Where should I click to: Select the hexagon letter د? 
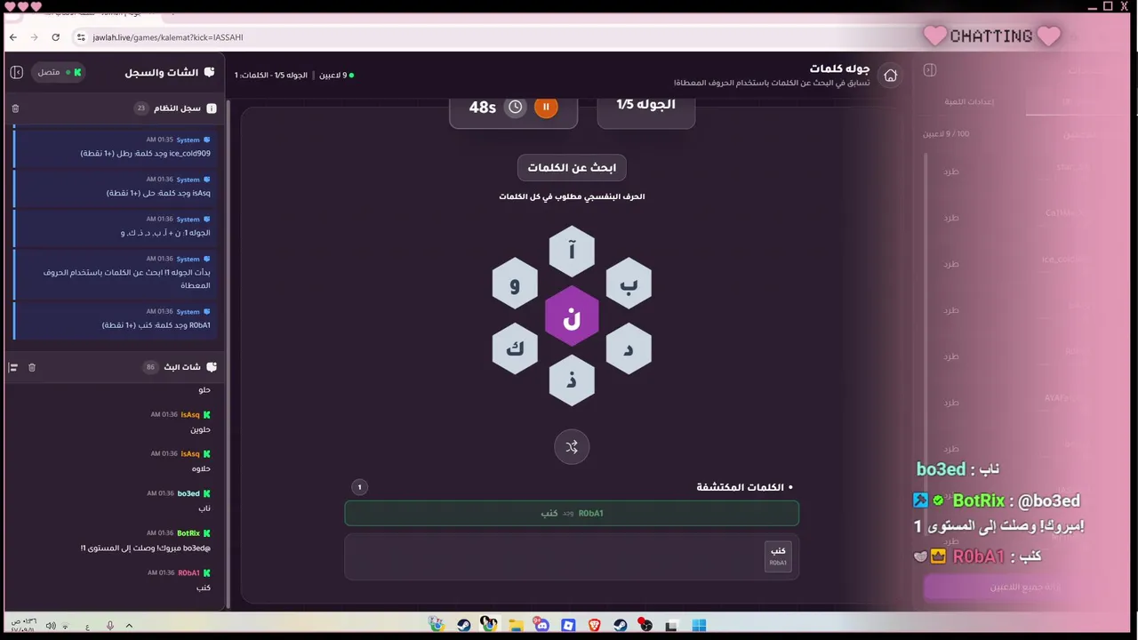coord(629,348)
